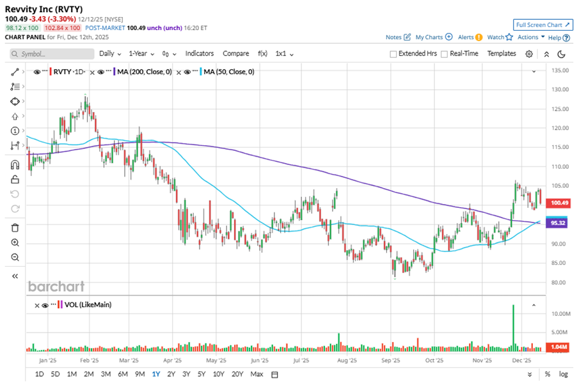
Task: Focus the Symbol search field
Action: point(52,54)
